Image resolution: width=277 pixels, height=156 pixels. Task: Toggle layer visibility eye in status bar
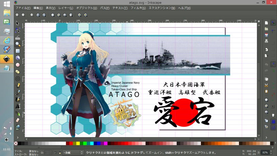click(x=55, y=153)
